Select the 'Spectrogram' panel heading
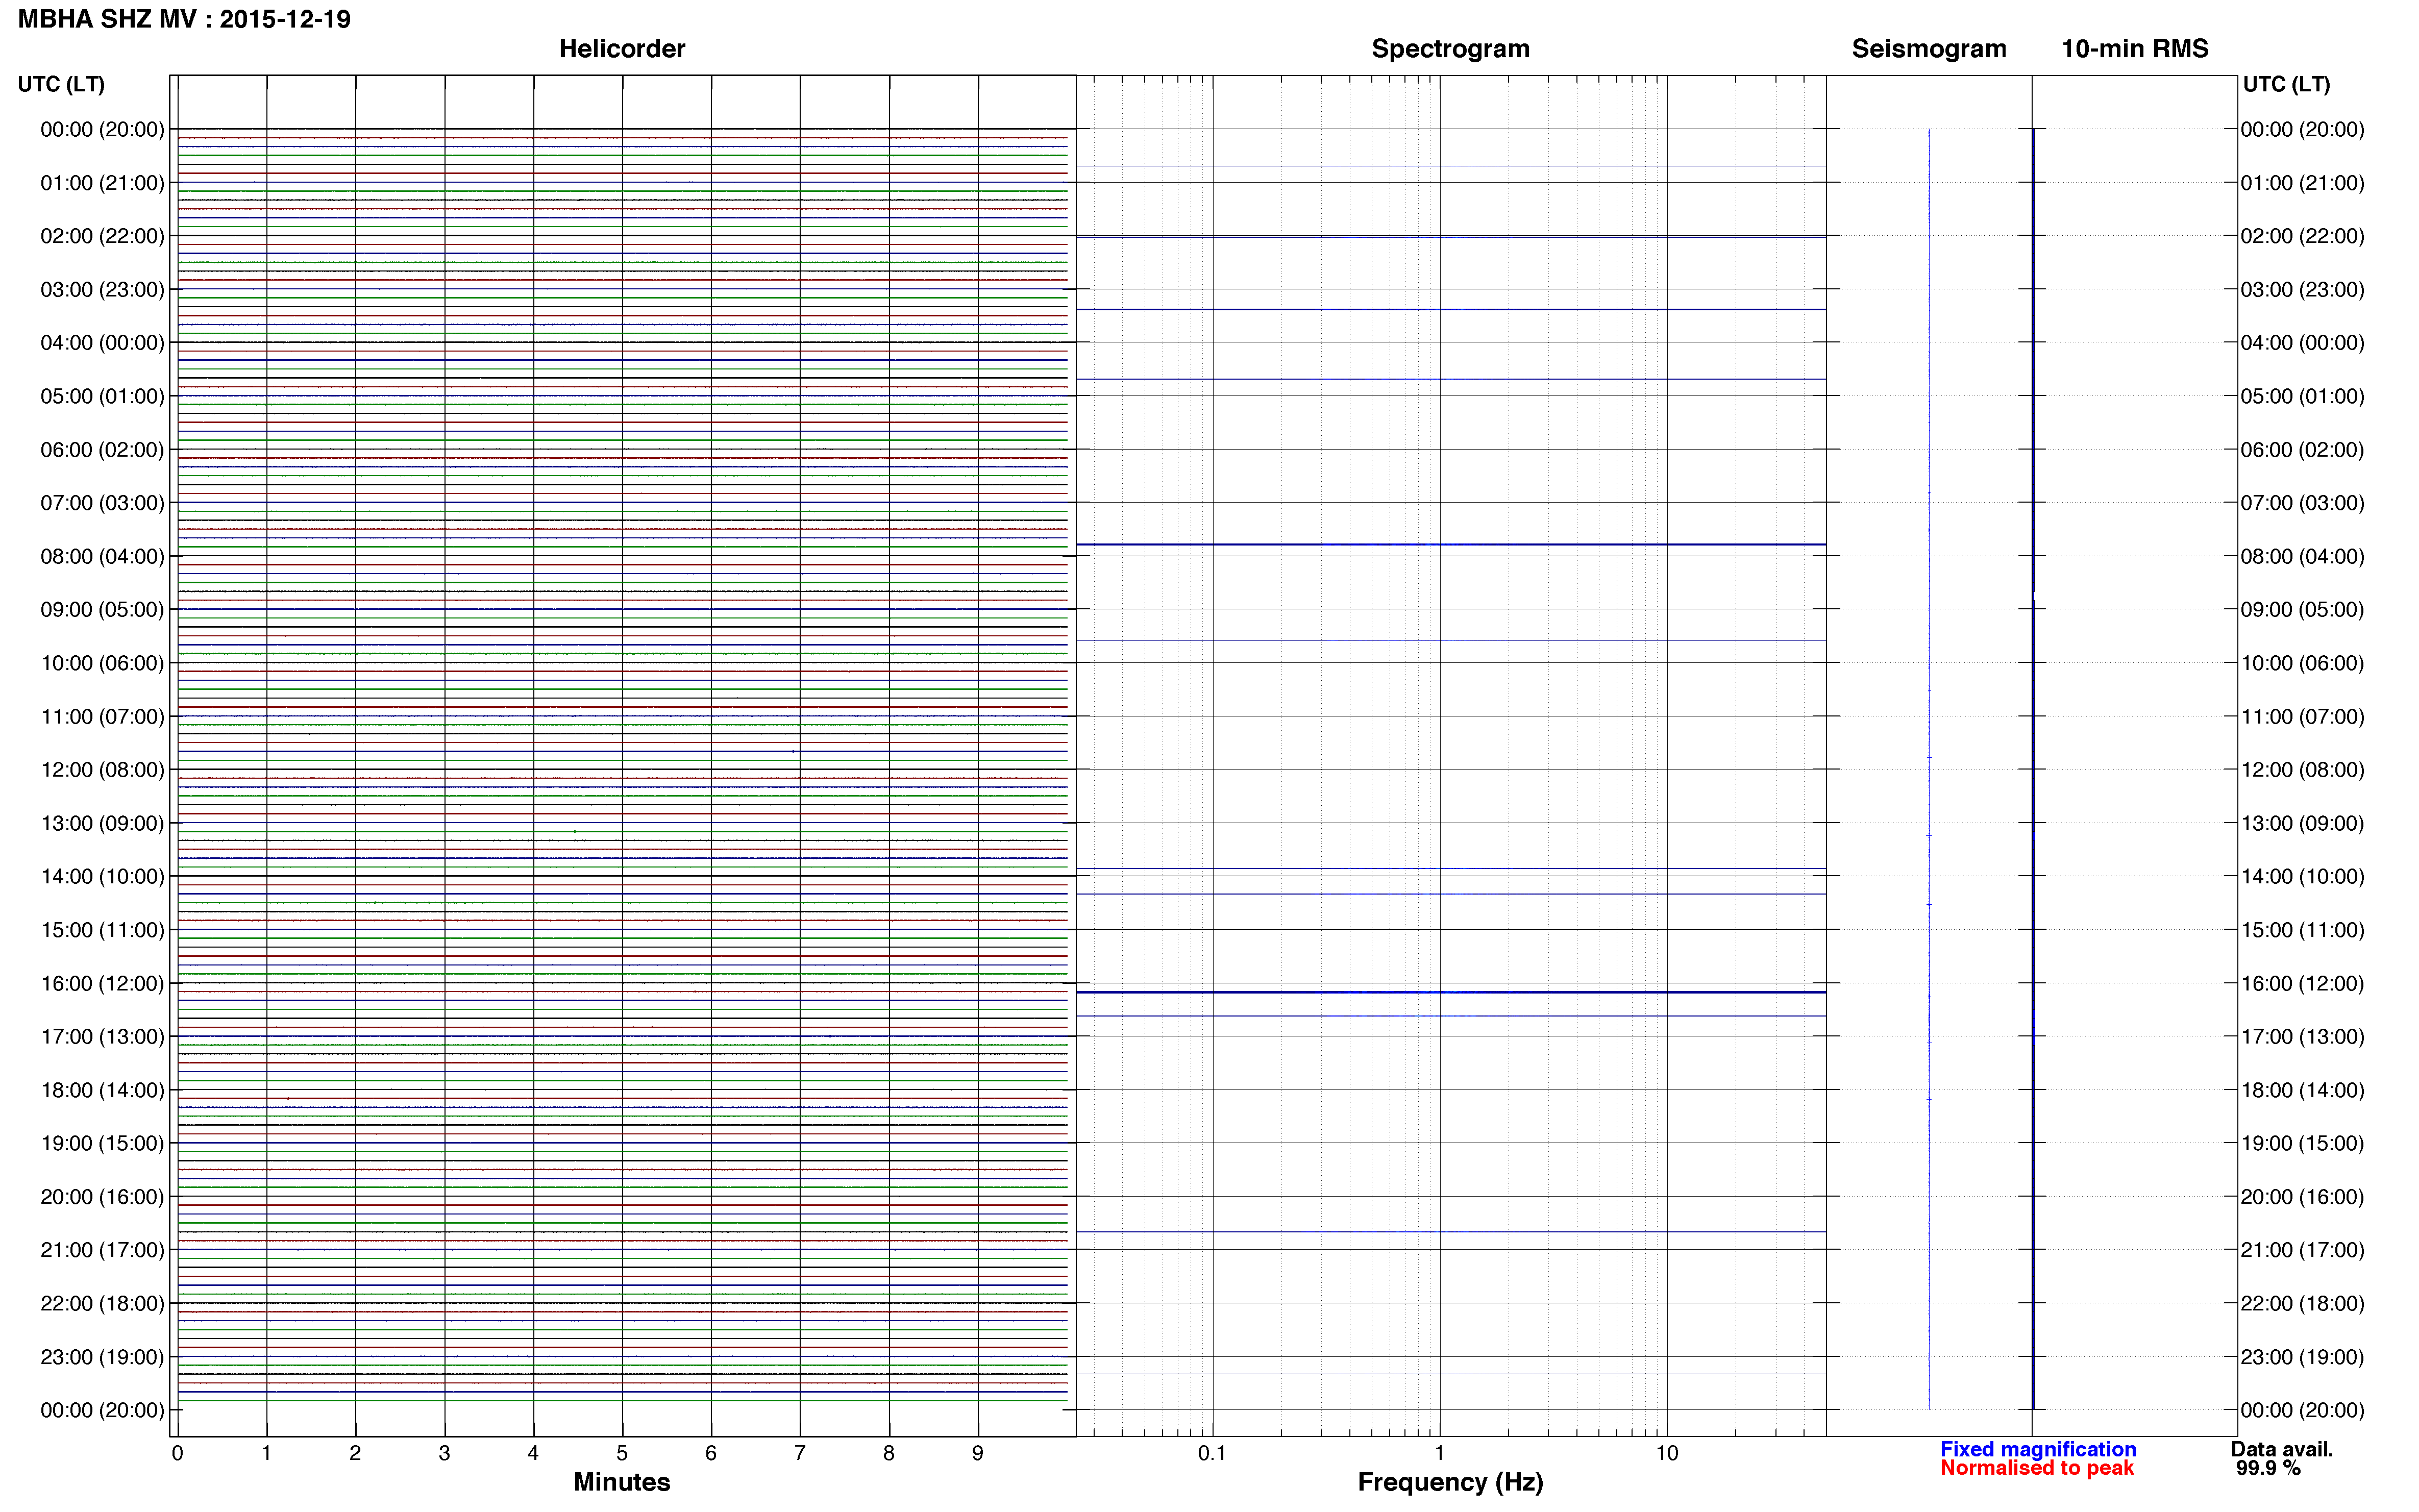 click(x=1450, y=49)
